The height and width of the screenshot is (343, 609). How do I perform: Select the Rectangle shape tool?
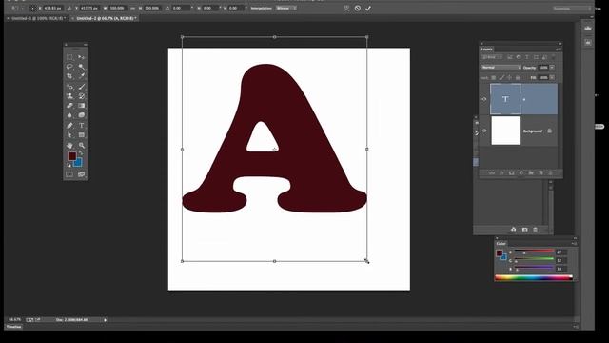82,135
